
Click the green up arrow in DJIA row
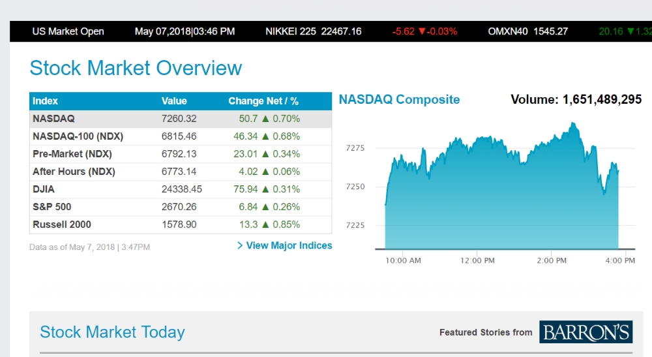265,189
